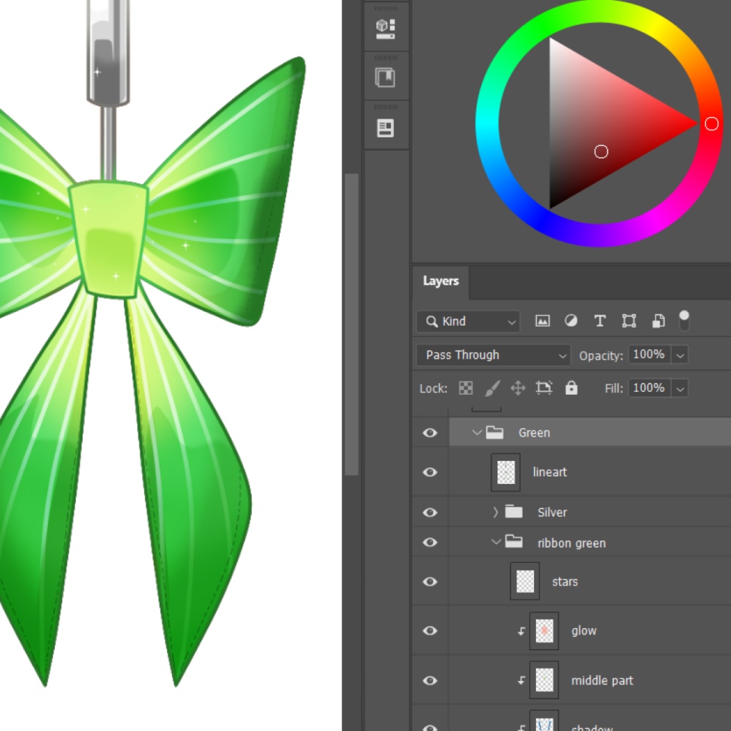Open the Libraries panel icon
The image size is (731, 731).
coord(385,77)
